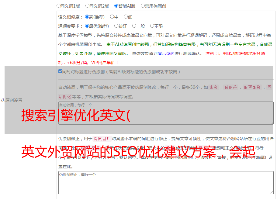
Task: Open the 演示页面 link
Action: coord(166,53)
